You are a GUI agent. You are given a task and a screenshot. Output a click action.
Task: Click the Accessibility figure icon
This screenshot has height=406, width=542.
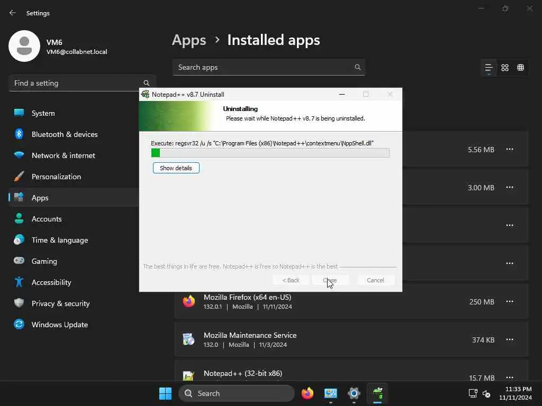point(19,282)
